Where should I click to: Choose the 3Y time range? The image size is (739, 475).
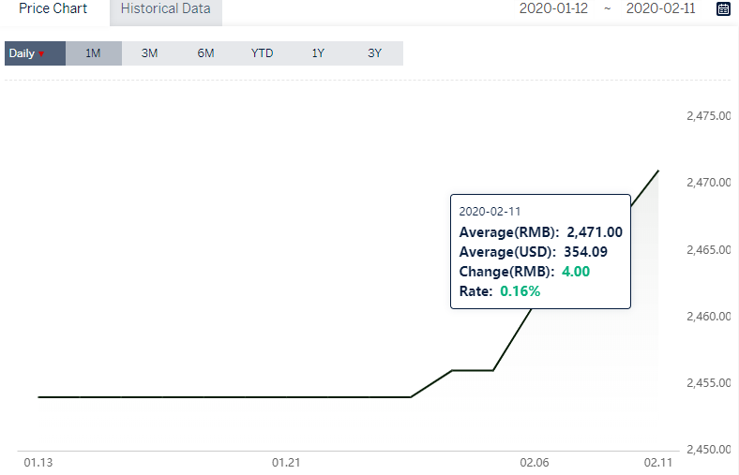[x=375, y=53]
